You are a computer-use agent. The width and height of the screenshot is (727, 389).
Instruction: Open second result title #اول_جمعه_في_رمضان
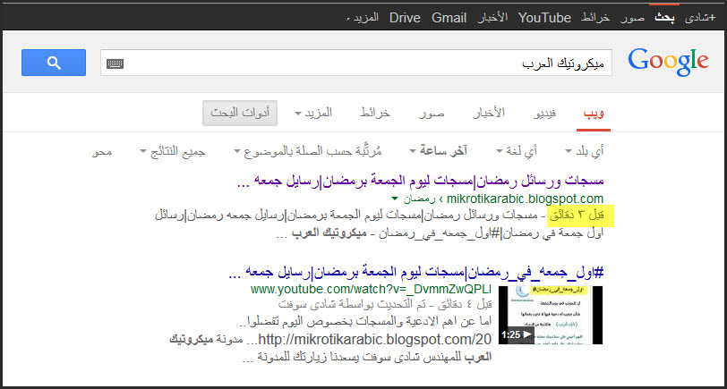(x=416, y=272)
